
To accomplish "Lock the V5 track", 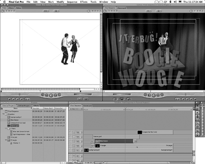I will (82, 132).
